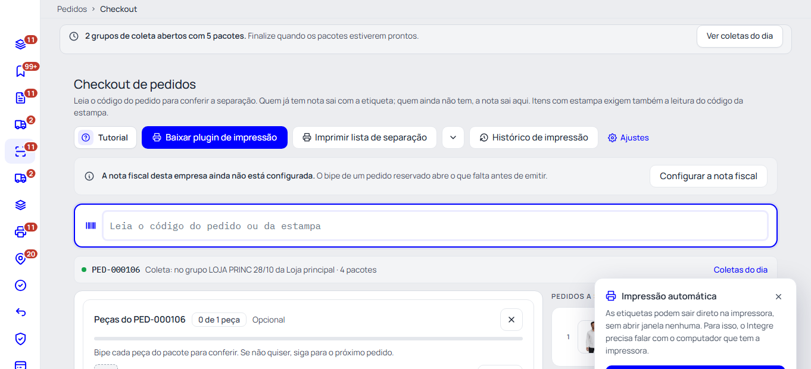811x369 pixels.
Task: Click the truck icon just below the document icon
Action: pyautogui.click(x=20, y=124)
